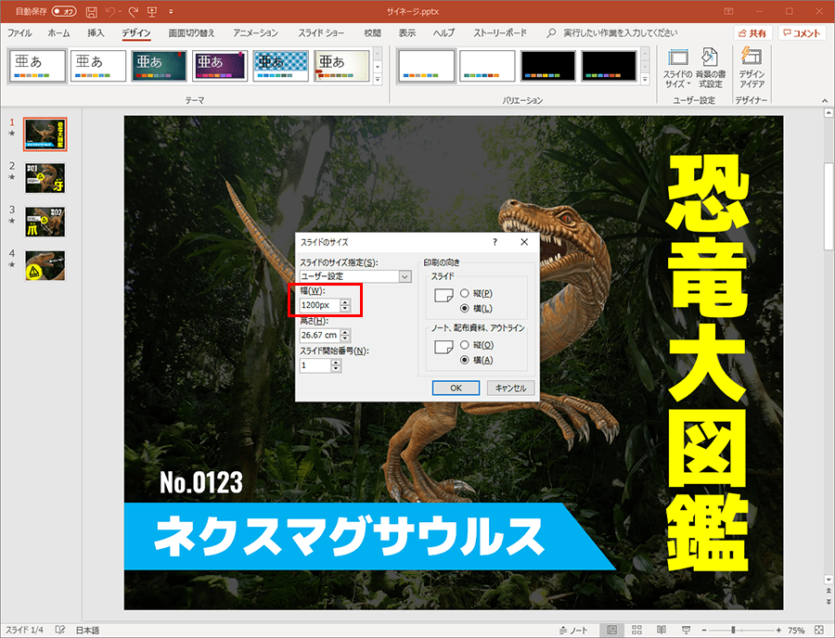The height and width of the screenshot is (638, 835).
Task: Collapse the ribbon with the chevron
Action: point(823,100)
